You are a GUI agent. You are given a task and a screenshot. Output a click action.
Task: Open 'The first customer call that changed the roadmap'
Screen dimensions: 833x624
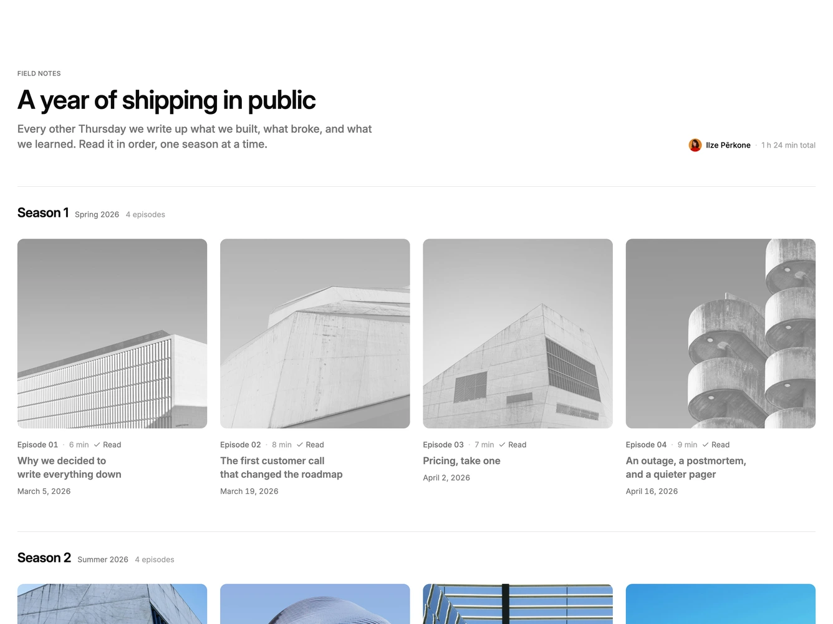(x=281, y=468)
